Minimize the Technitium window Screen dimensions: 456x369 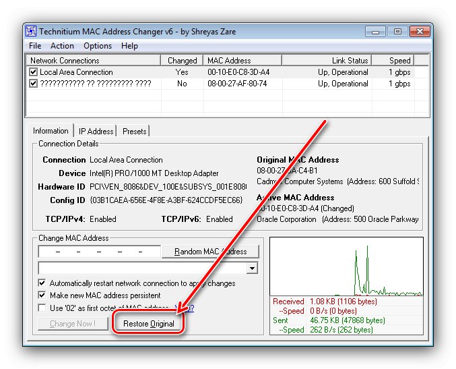(x=375, y=32)
